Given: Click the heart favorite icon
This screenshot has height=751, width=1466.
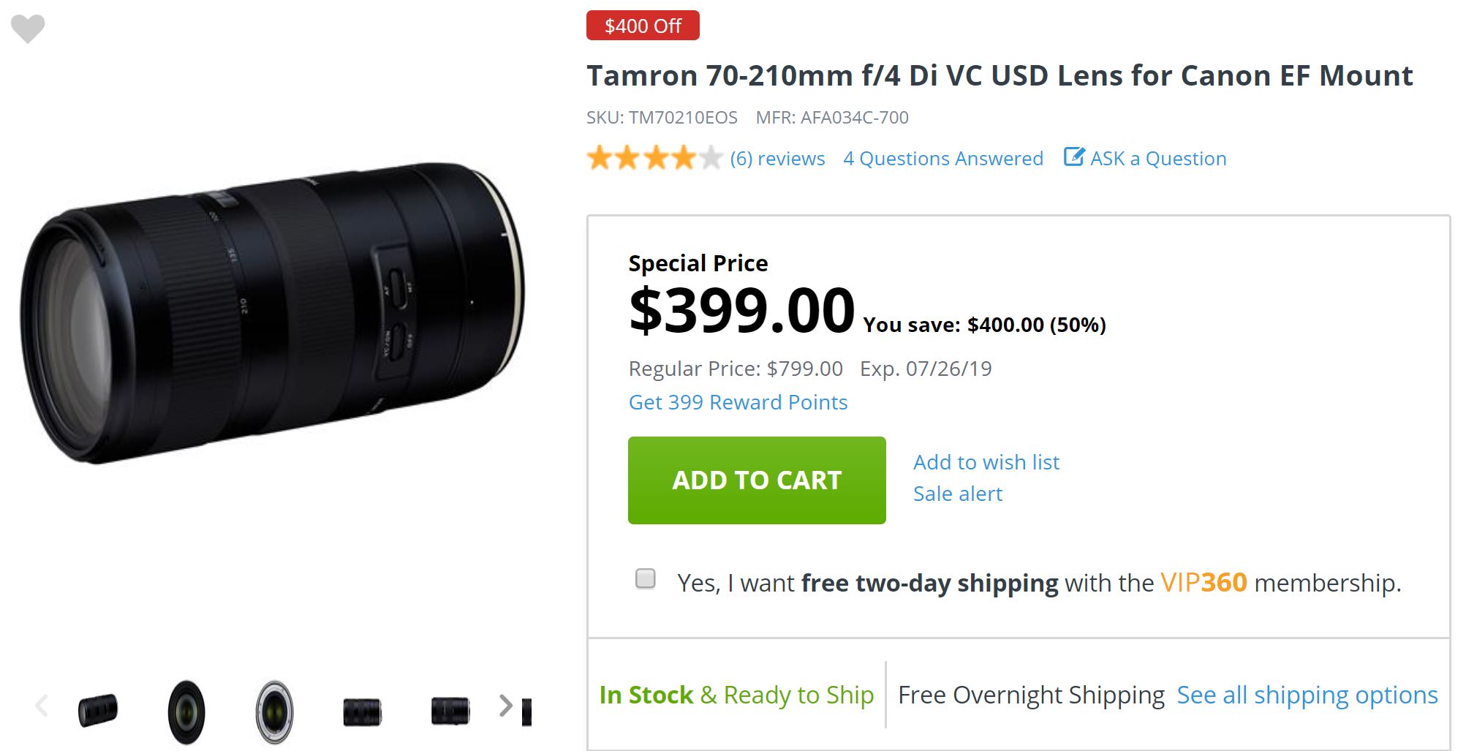Looking at the screenshot, I should 28,29.
